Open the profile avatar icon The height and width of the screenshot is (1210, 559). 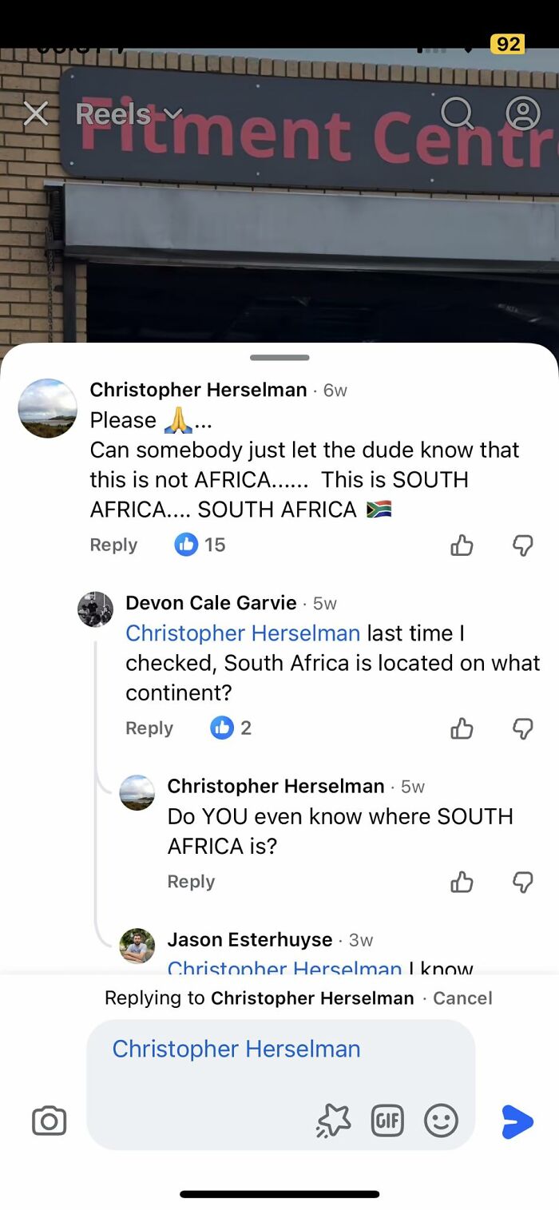pos(523,114)
